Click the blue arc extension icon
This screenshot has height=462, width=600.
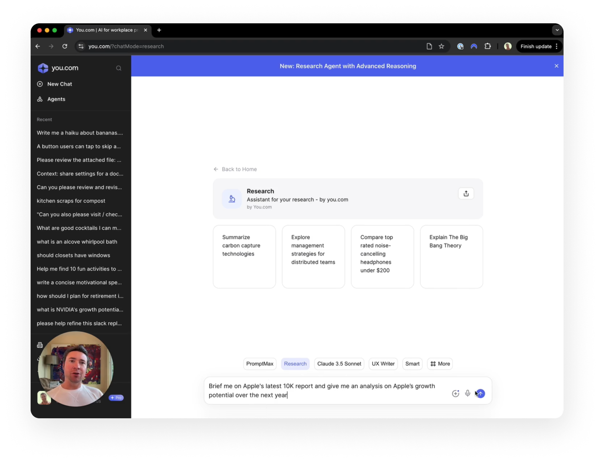(474, 46)
